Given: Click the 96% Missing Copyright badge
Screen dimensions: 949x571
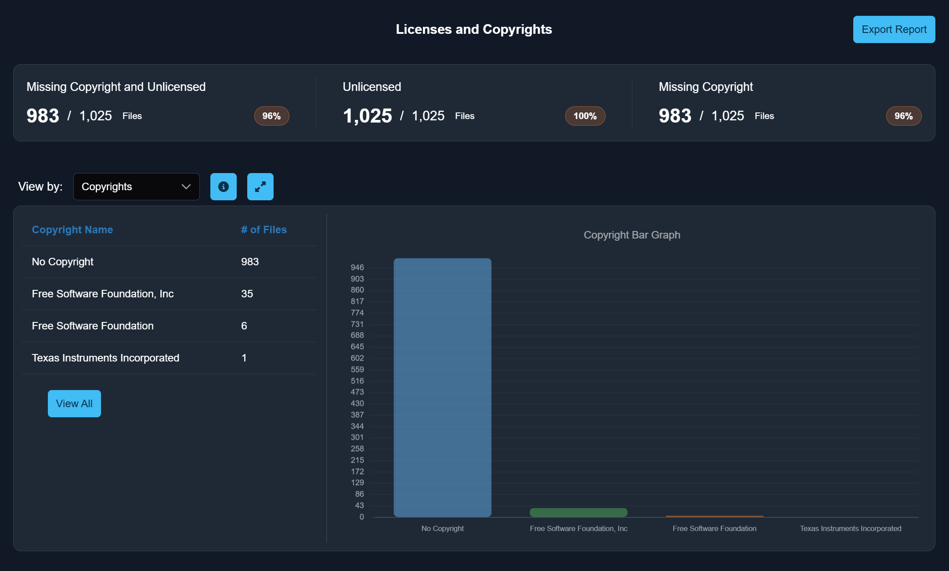Looking at the screenshot, I should [903, 116].
